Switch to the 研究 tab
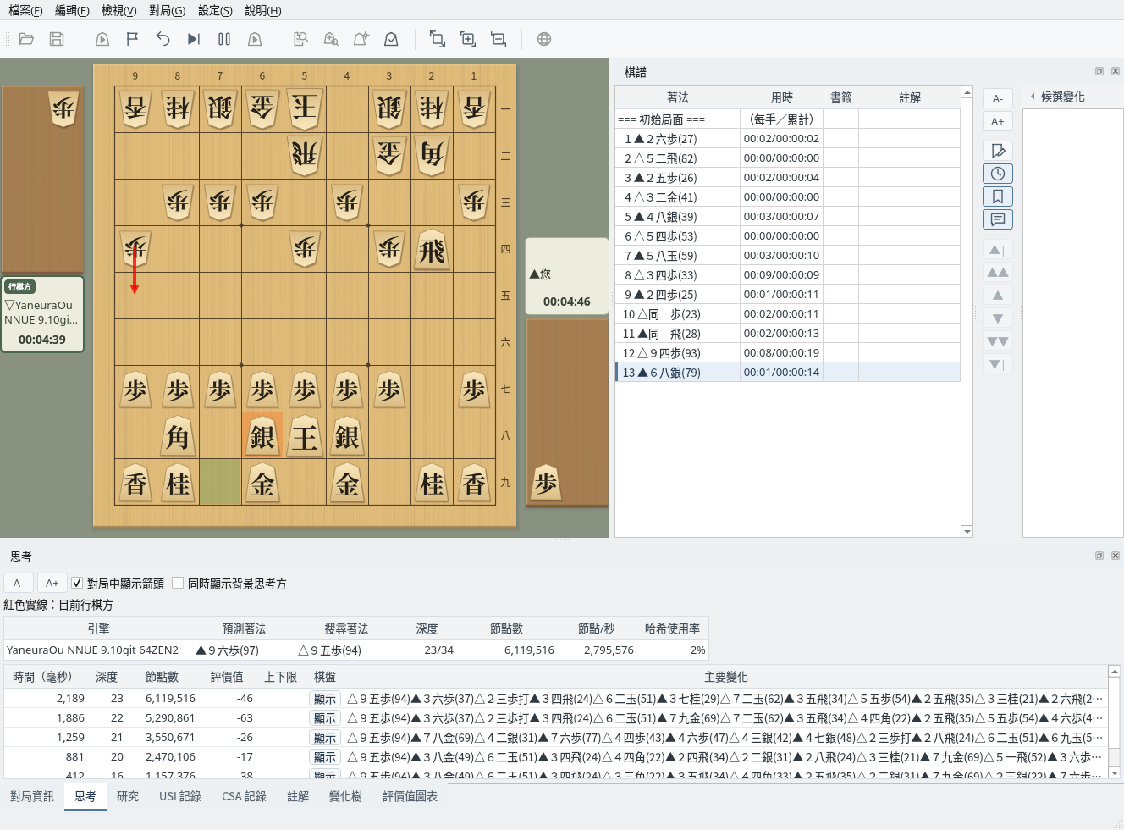This screenshot has width=1124, height=830. 128,796
